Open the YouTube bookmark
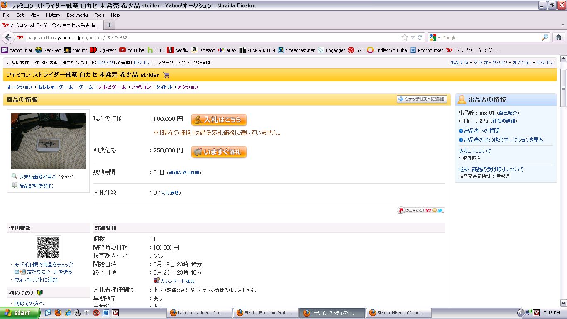 pos(132,50)
